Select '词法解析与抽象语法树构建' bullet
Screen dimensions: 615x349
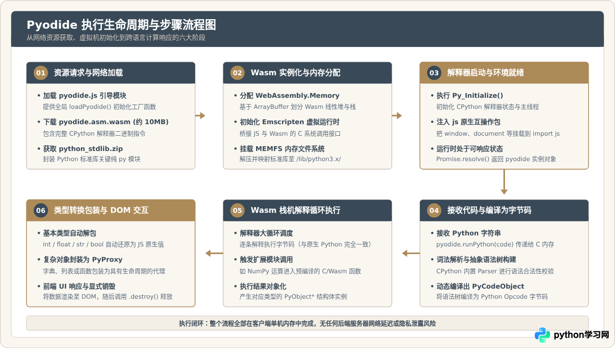tap(473, 259)
